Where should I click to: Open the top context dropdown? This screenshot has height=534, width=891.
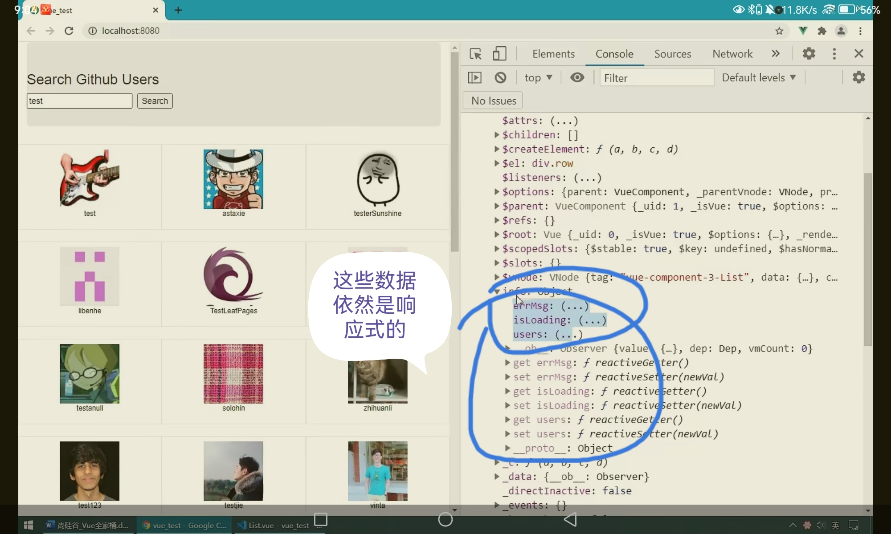click(x=538, y=77)
